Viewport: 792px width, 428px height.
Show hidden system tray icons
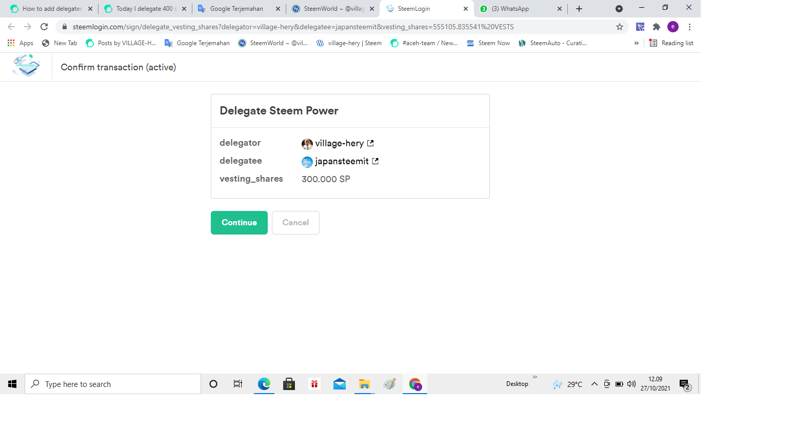[x=595, y=384]
